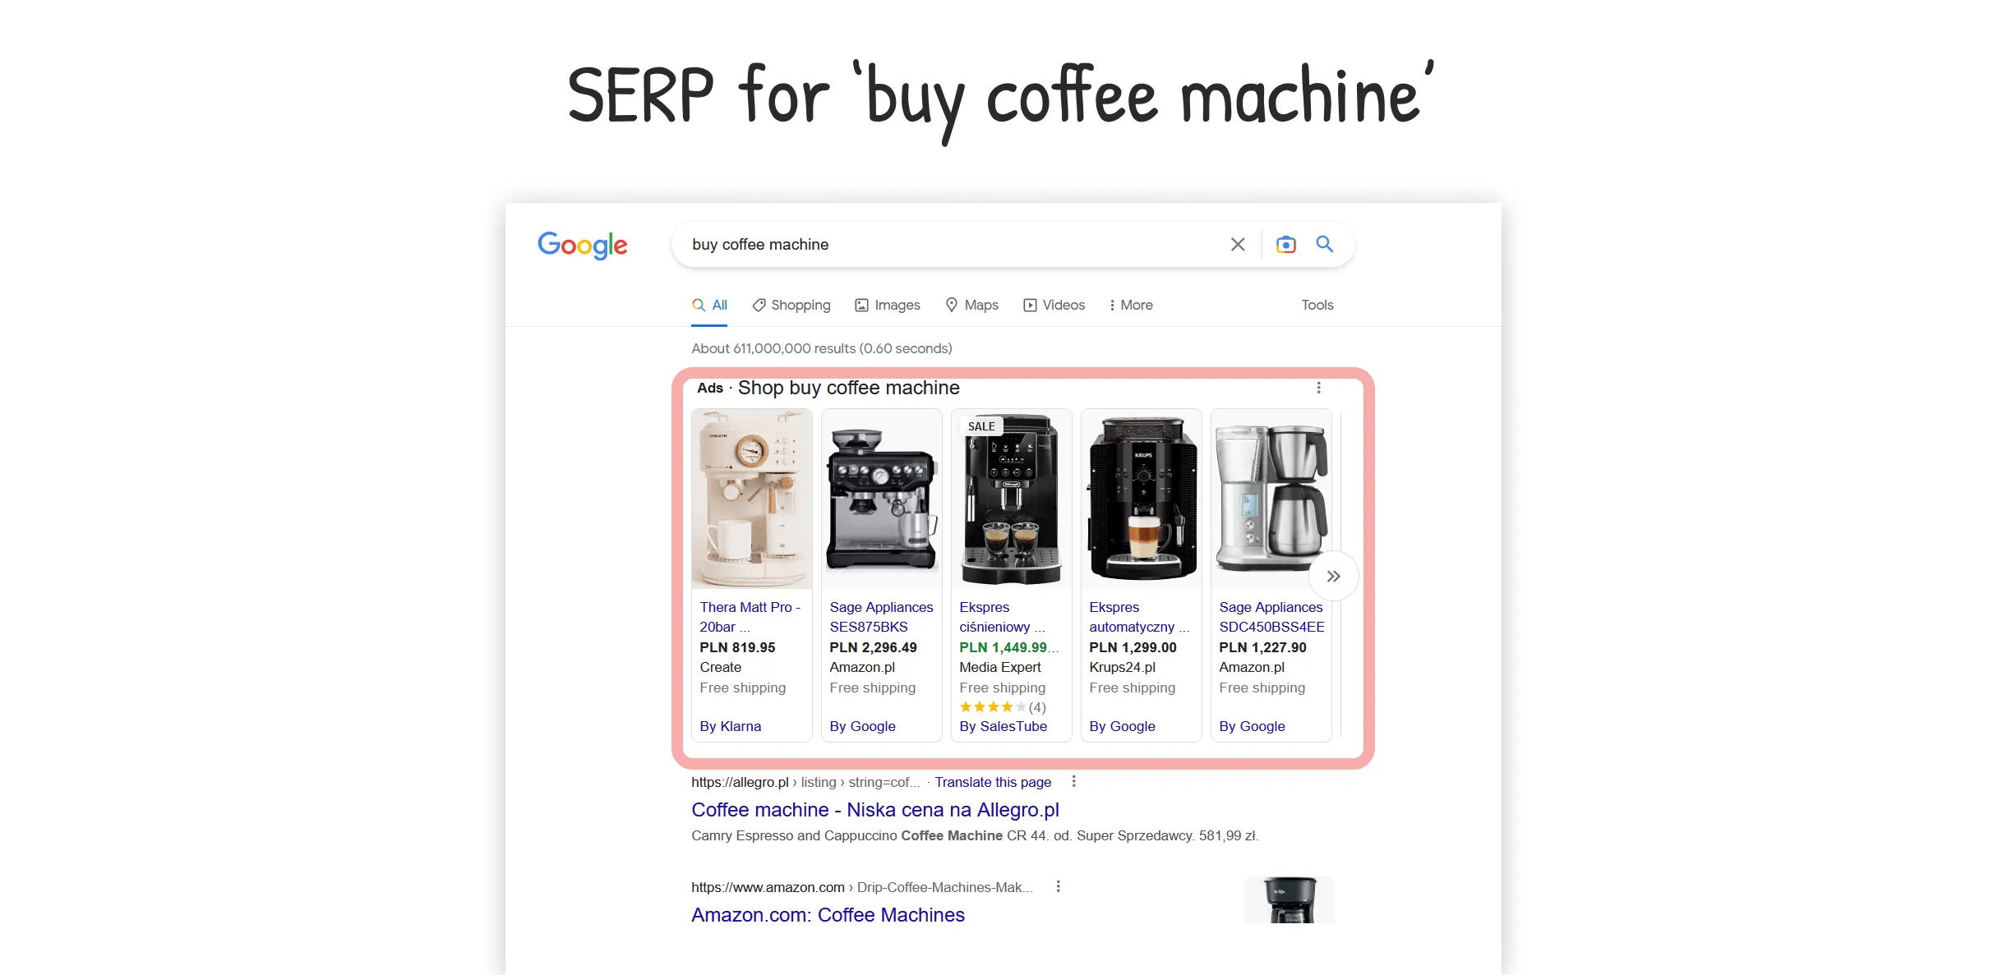The image size is (2007, 975).
Task: Show next products with carousel arrow
Action: click(x=1333, y=576)
